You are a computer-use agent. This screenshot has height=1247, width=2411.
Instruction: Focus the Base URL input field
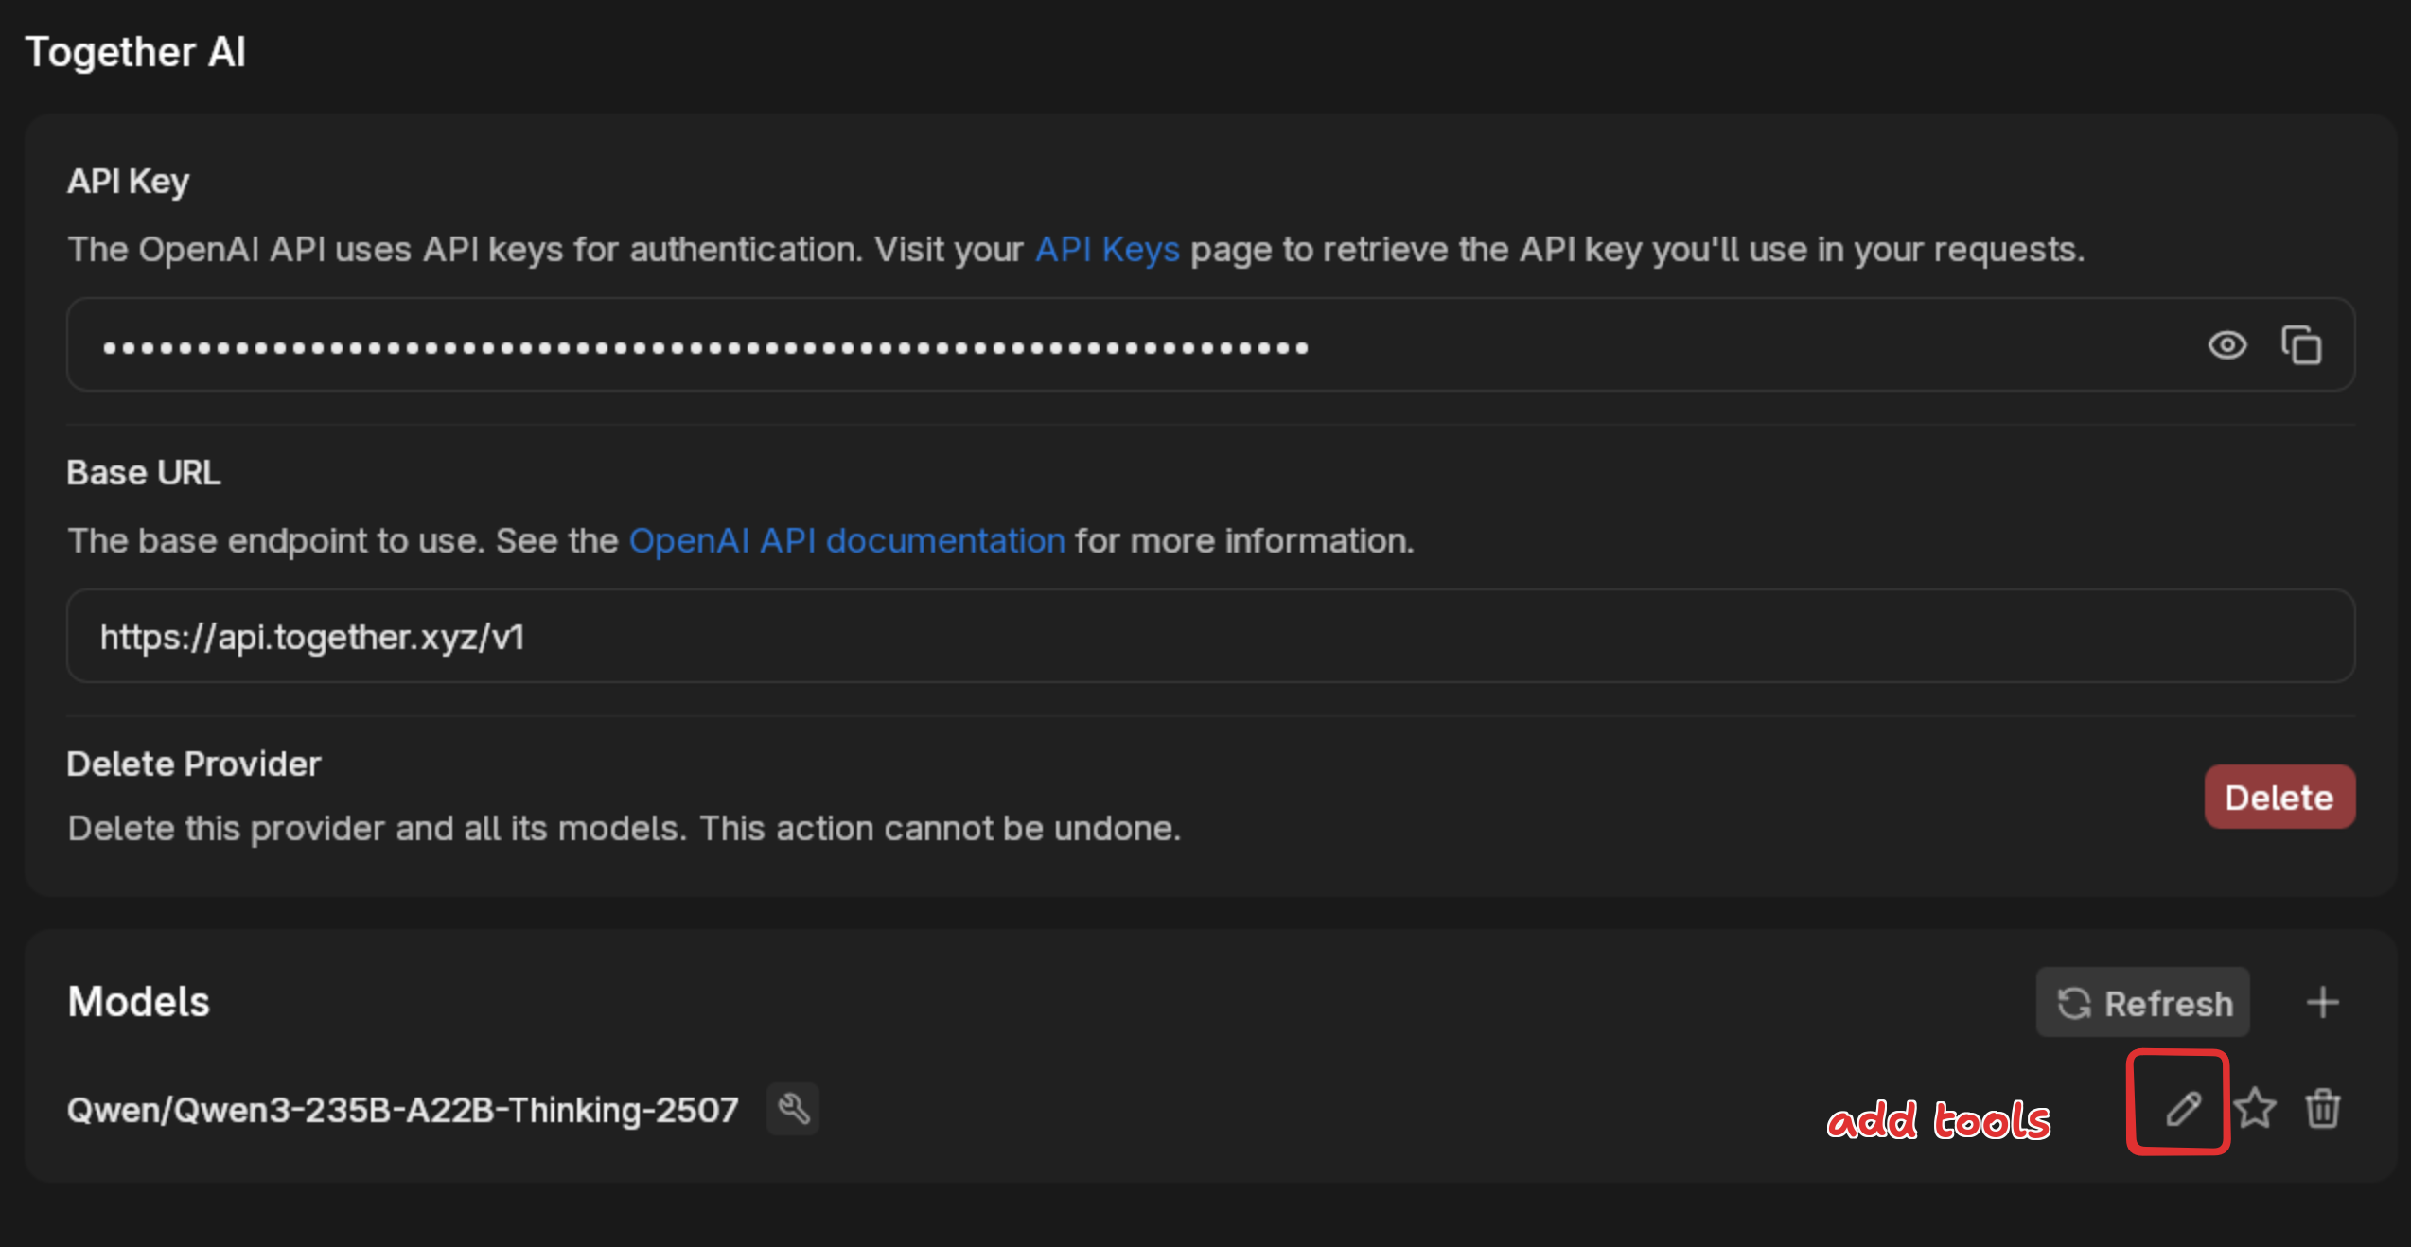[1209, 637]
